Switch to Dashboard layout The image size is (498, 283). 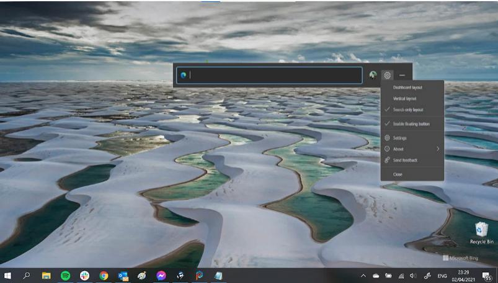[x=407, y=88]
